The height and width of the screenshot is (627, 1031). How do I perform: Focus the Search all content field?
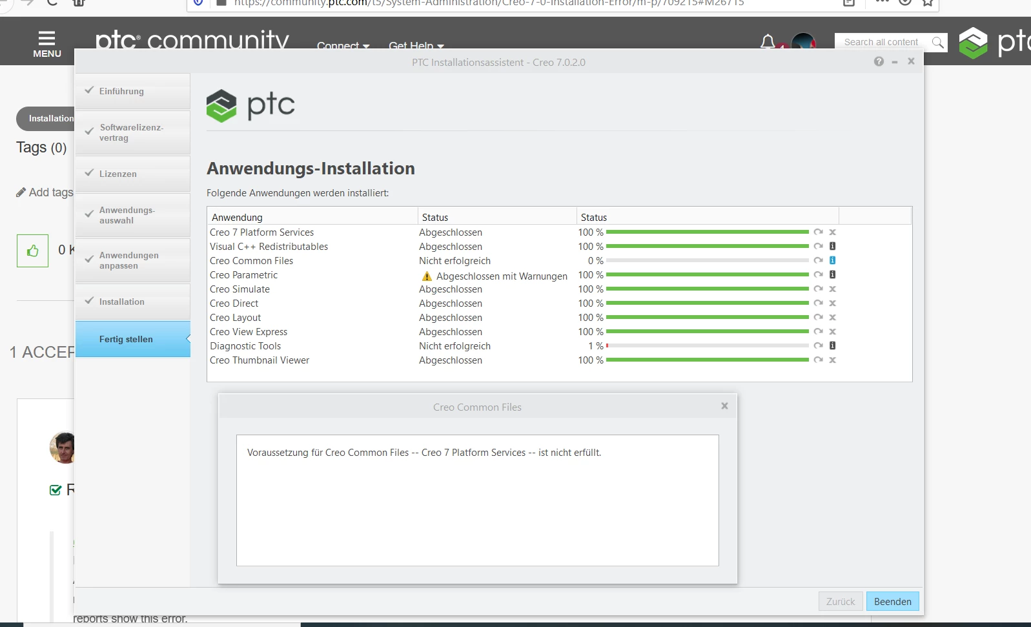point(881,42)
